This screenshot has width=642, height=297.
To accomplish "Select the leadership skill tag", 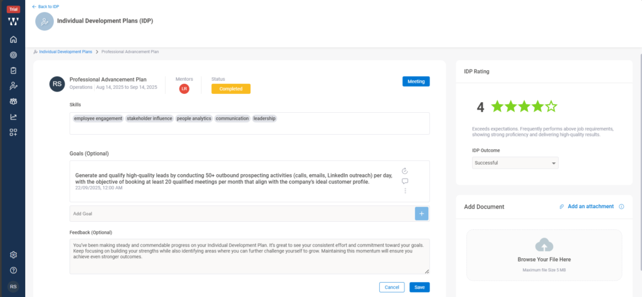I will click(265, 118).
